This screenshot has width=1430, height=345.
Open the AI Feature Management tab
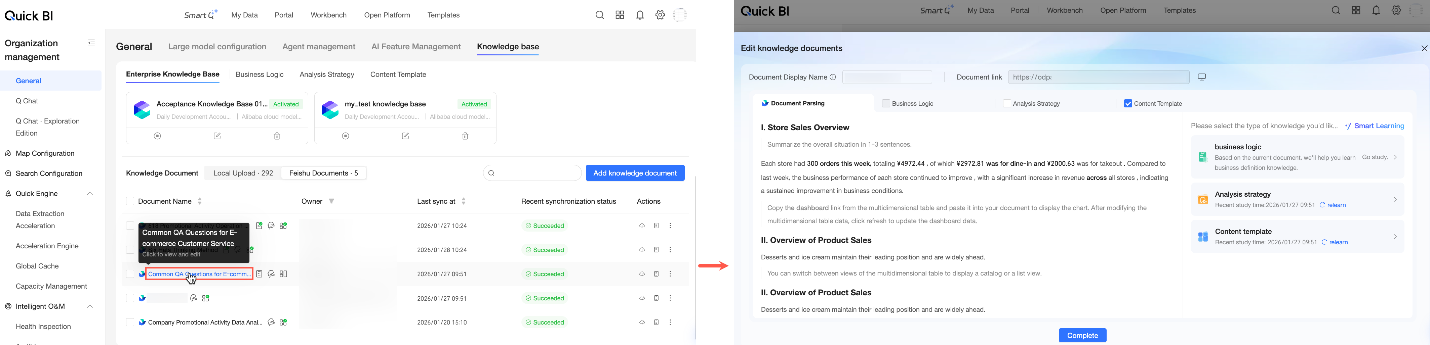(416, 47)
